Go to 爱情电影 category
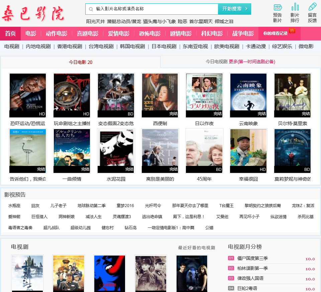The height and width of the screenshot is (292, 321). tap(119, 33)
